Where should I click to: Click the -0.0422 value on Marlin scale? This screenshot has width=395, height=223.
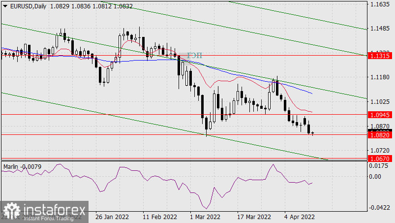(x=379, y=207)
